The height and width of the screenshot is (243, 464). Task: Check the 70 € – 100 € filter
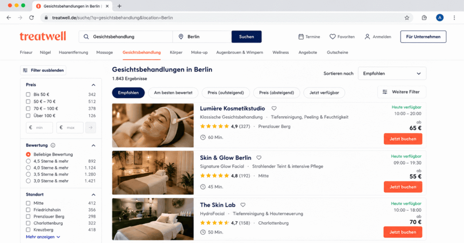pyautogui.click(x=28, y=109)
